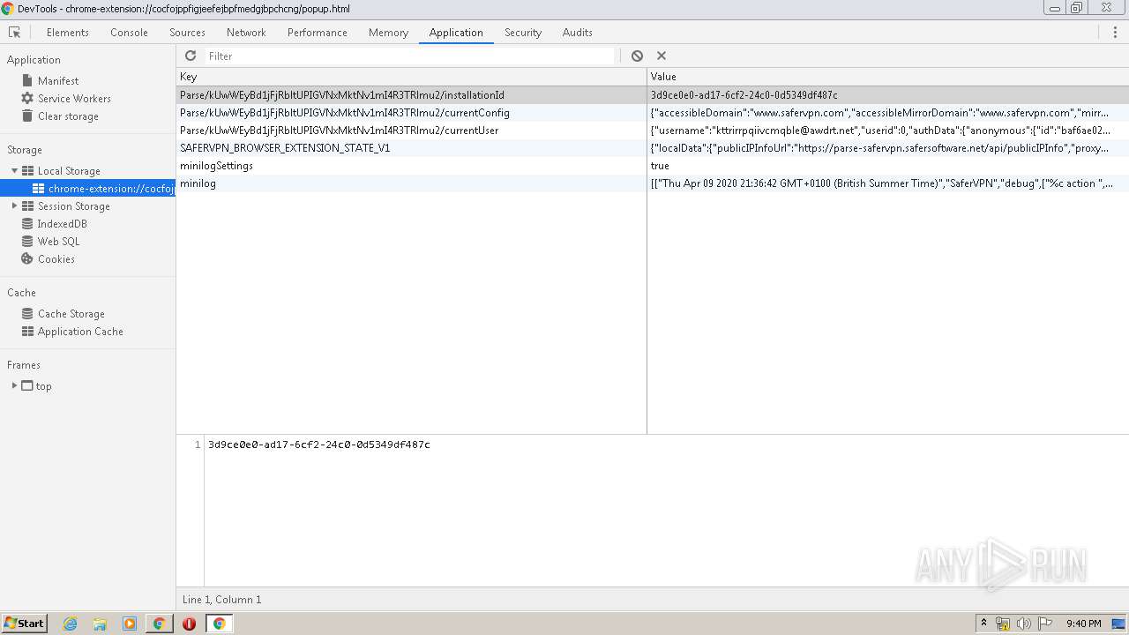Click the Application tab
The image size is (1129, 635).
[456, 33]
